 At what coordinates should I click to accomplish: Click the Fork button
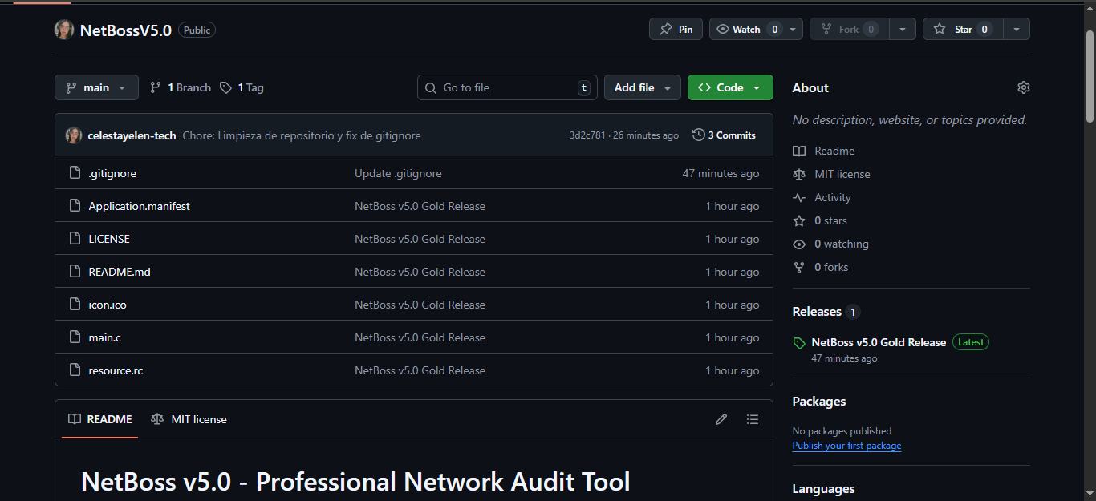click(x=849, y=29)
